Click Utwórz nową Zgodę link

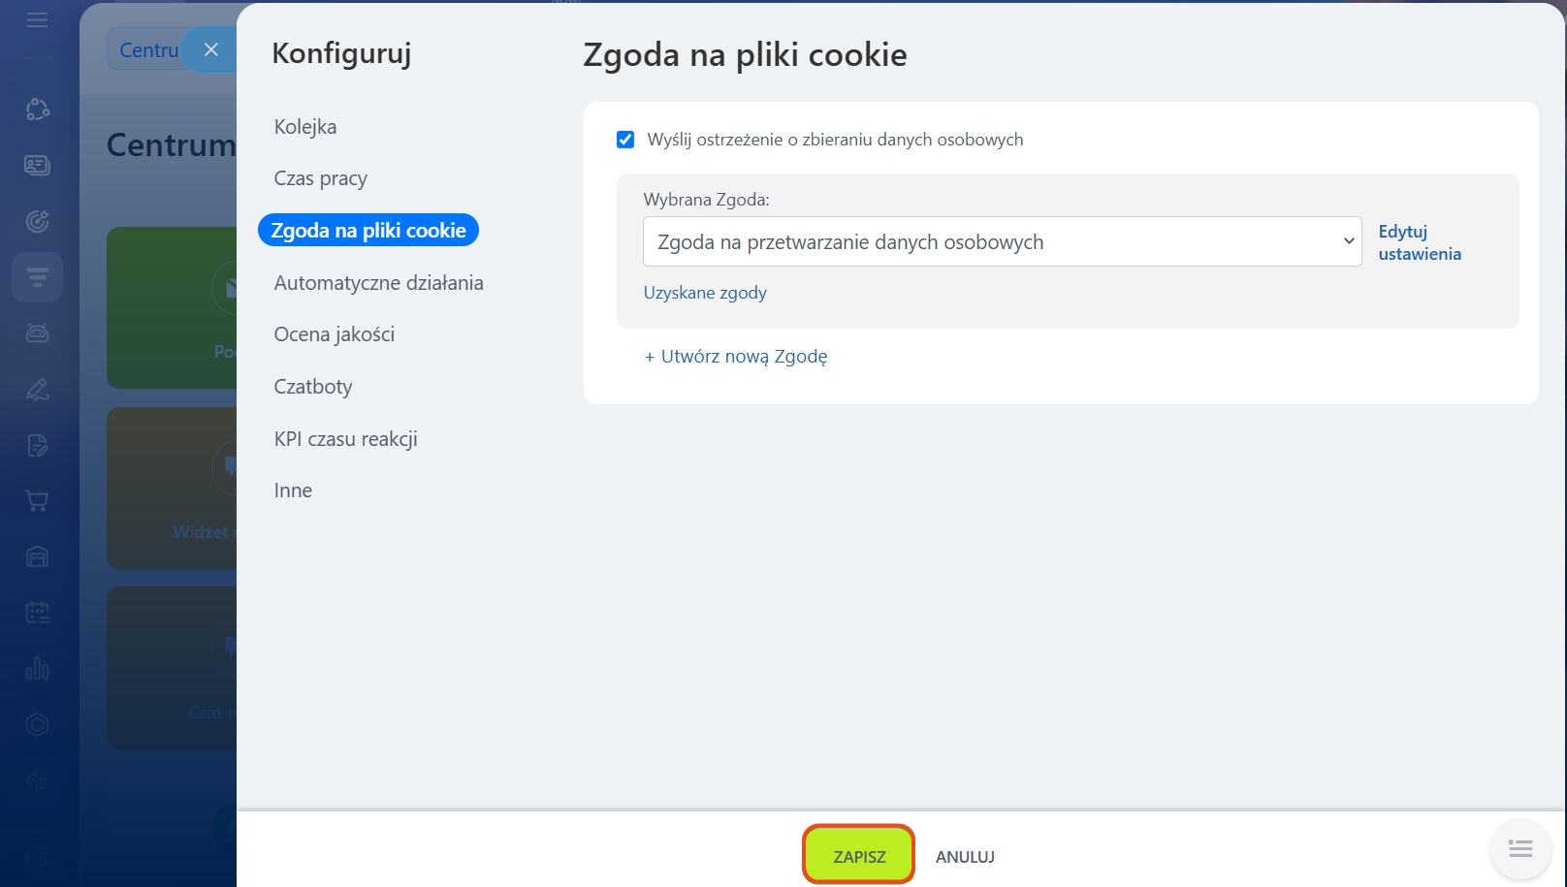[x=736, y=357]
